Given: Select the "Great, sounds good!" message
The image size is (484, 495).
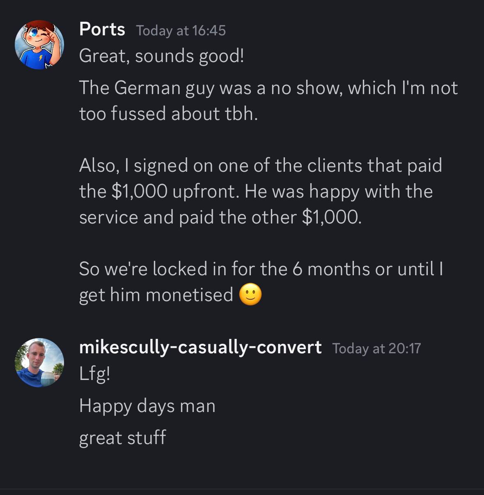Looking at the screenshot, I should [x=162, y=56].
